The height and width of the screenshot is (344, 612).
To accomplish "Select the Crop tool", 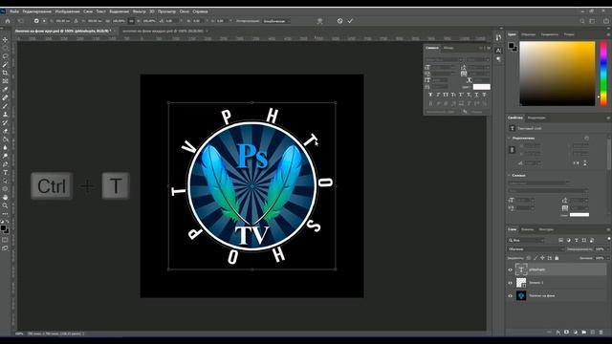I will pos(5,73).
